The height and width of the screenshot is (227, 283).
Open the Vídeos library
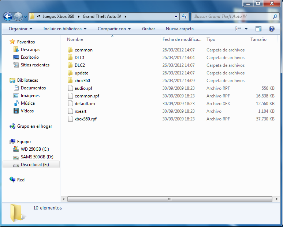click(27, 111)
